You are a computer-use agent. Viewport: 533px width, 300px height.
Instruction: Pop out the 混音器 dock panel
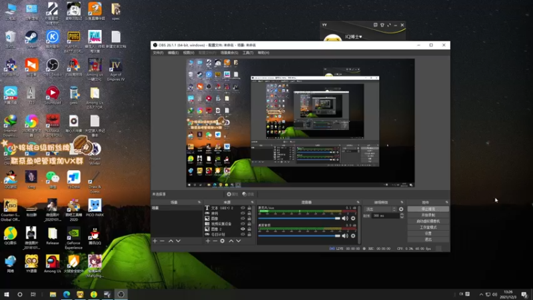pos(358,202)
